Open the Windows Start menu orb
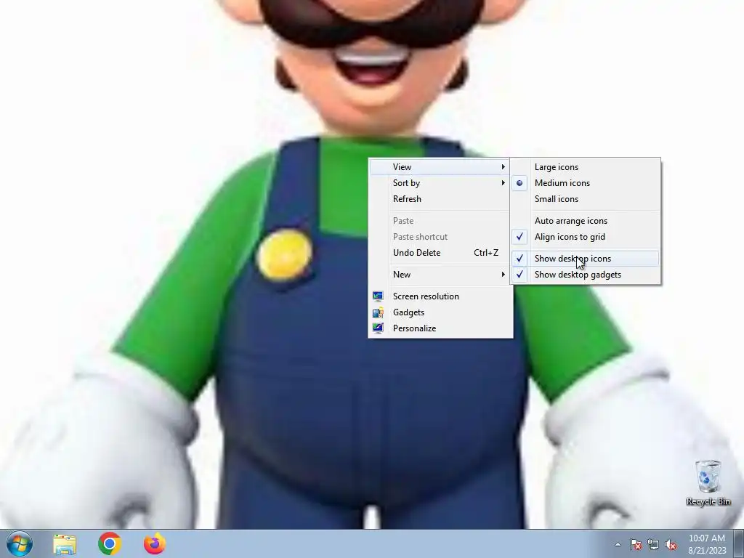This screenshot has height=558, width=744. coord(20,543)
